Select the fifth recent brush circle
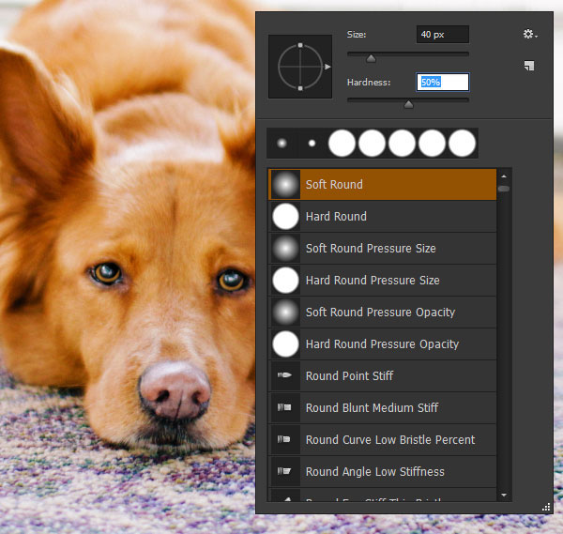This screenshot has height=534, width=563. [x=403, y=144]
